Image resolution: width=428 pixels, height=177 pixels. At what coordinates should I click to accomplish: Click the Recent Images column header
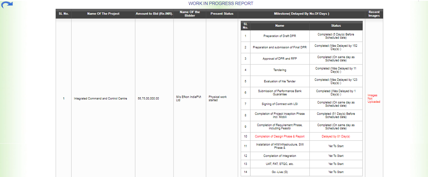tap(374, 14)
